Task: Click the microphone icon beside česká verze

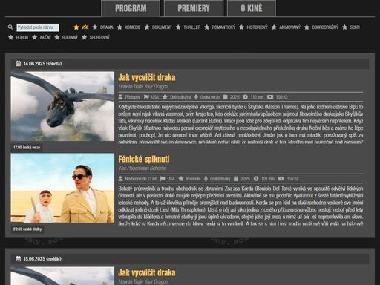Action: tap(196, 97)
